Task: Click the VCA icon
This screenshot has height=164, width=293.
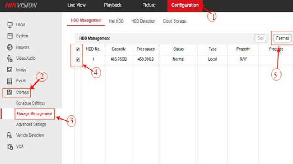Action: (10, 146)
